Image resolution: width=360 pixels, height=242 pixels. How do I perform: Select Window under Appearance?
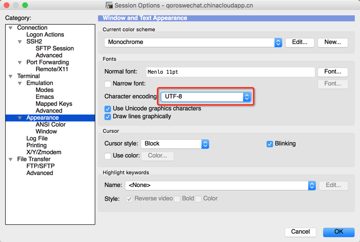pyautogui.click(x=46, y=131)
